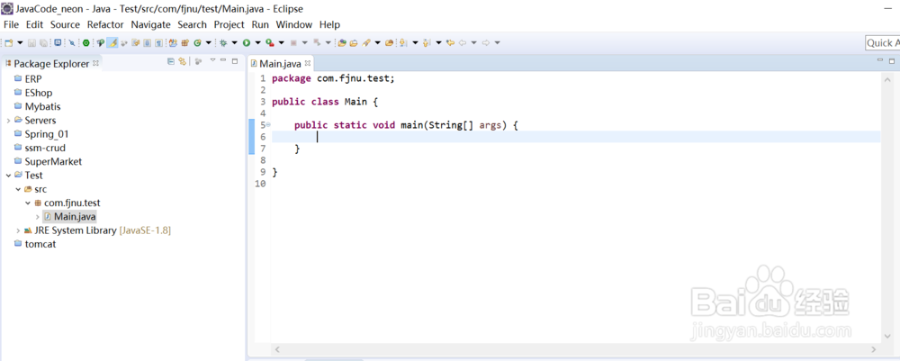Go to Last Edit Location

click(x=451, y=42)
